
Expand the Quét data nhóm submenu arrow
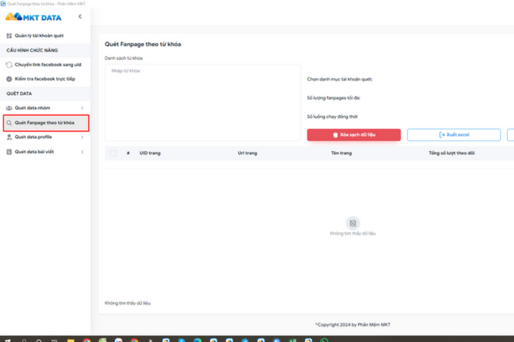(x=82, y=108)
